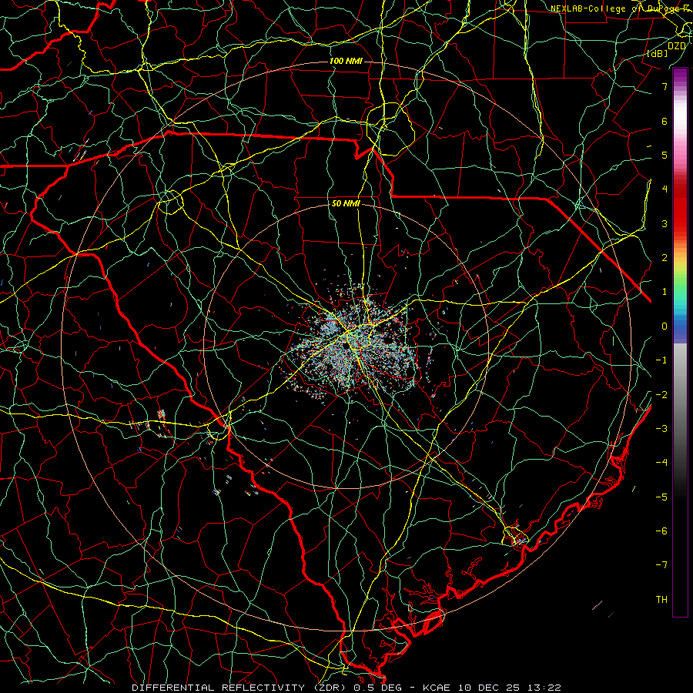Click the 2 value on color scale

pyautogui.click(x=665, y=258)
